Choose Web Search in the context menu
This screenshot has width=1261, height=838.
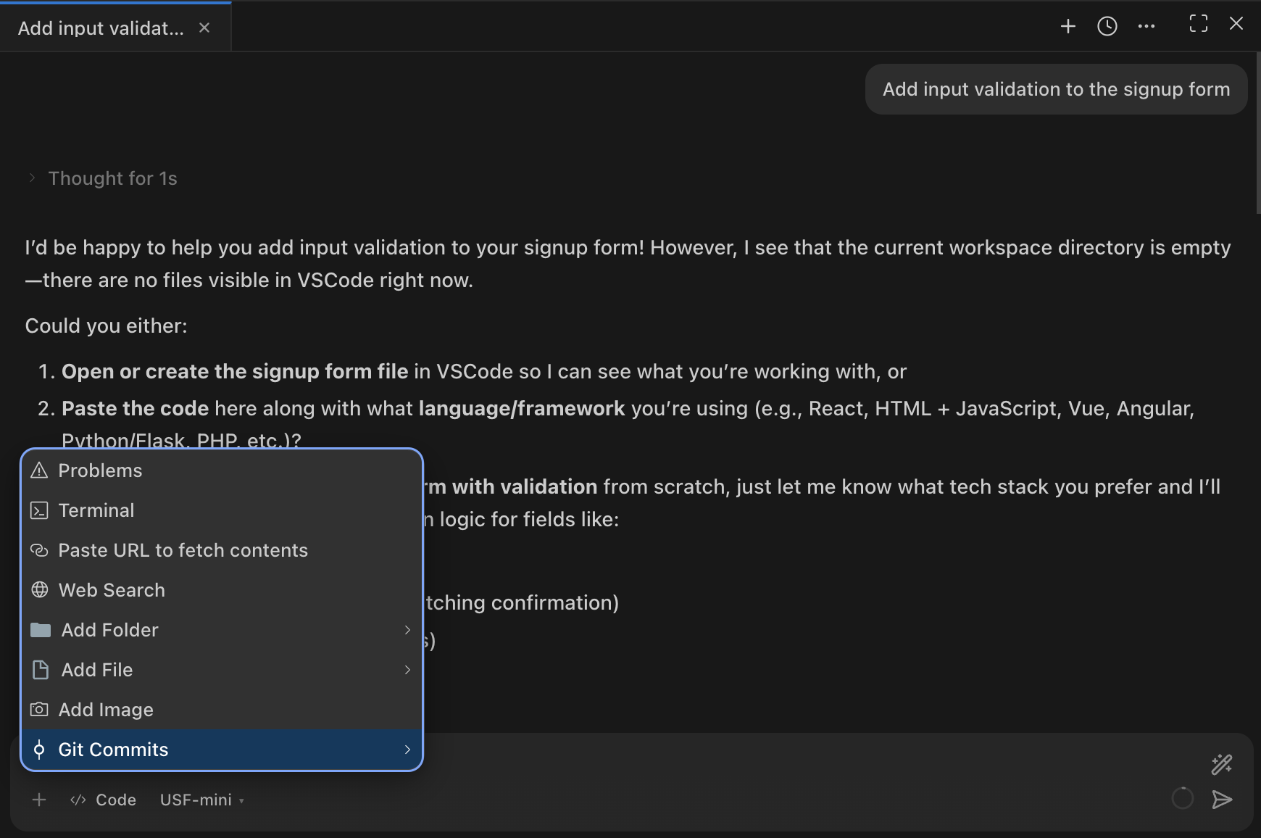pos(222,590)
